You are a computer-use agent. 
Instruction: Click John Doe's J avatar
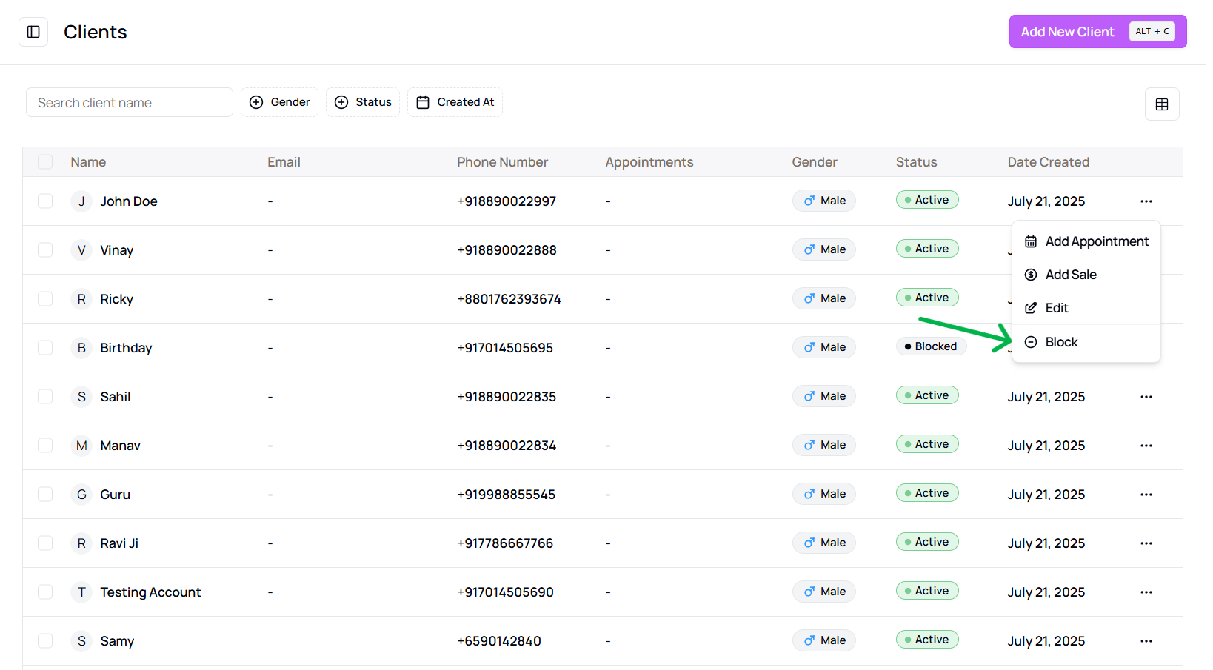click(x=81, y=201)
